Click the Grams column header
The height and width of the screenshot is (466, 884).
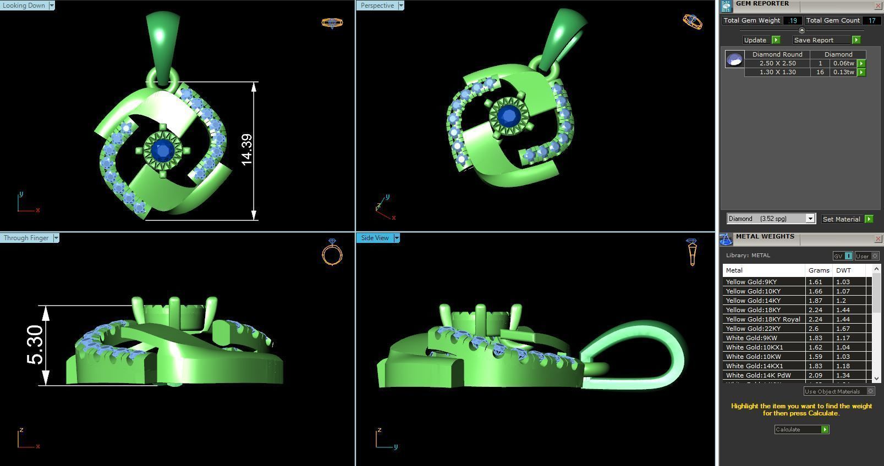[819, 270]
